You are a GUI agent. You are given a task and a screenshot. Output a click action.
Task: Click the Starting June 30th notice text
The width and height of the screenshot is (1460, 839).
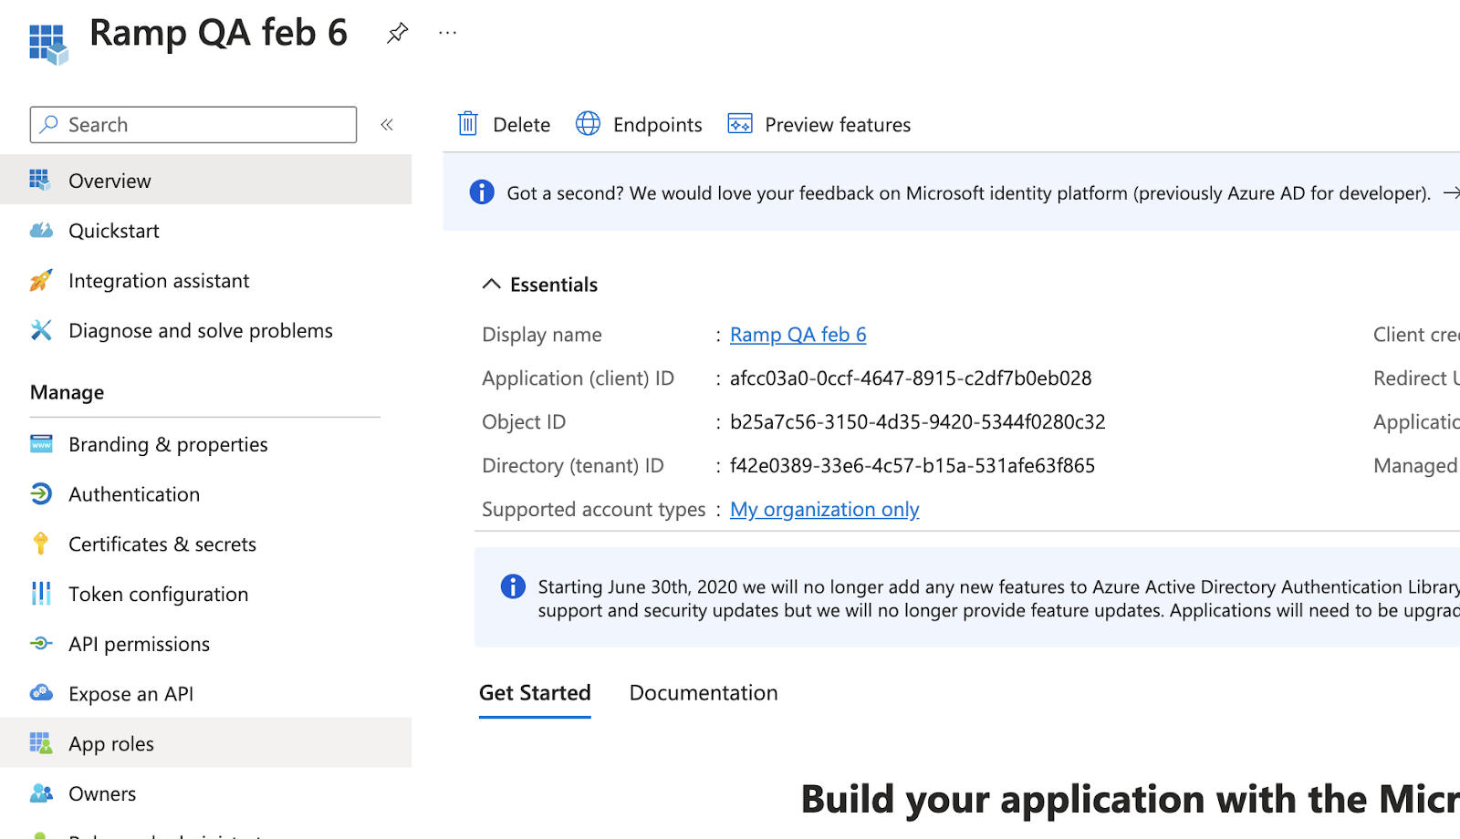click(x=998, y=598)
